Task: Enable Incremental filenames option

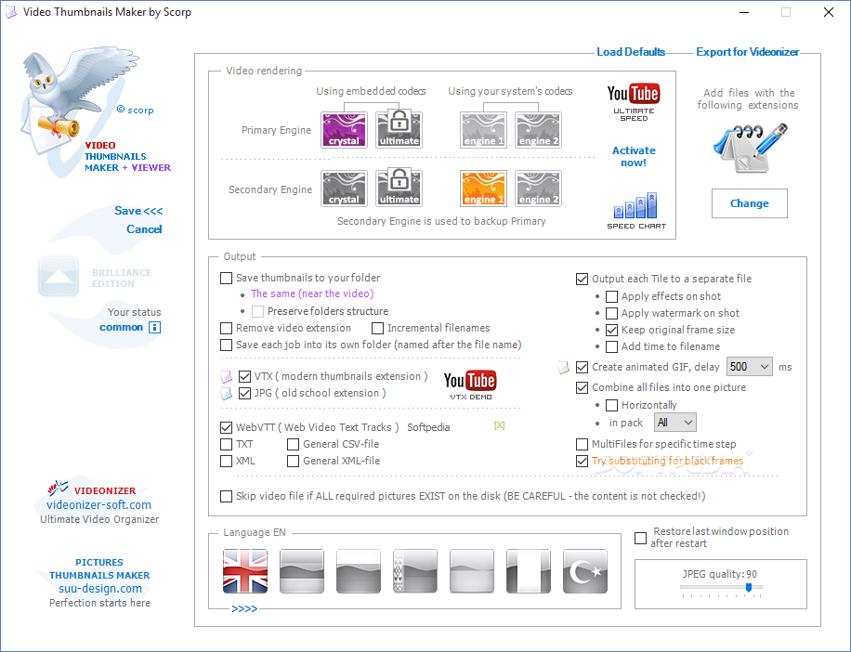Action: [x=378, y=328]
